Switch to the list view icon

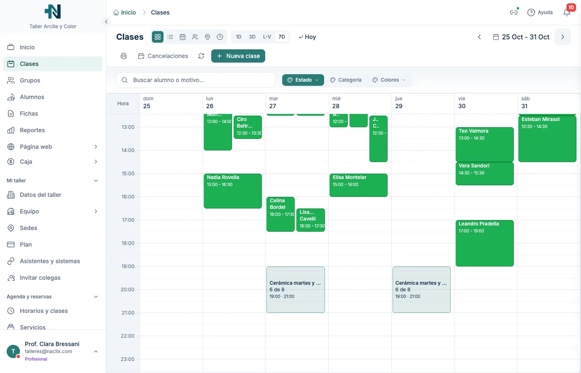(x=170, y=37)
